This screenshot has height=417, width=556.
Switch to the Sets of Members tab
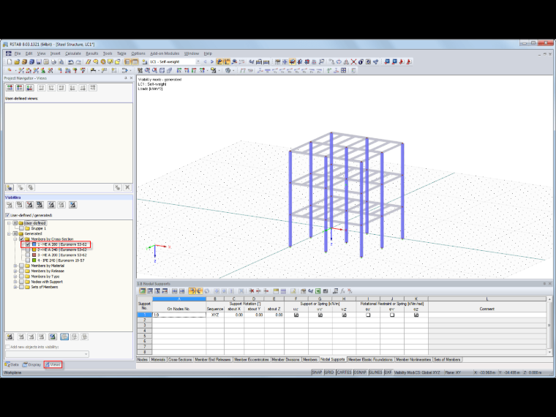447,359
